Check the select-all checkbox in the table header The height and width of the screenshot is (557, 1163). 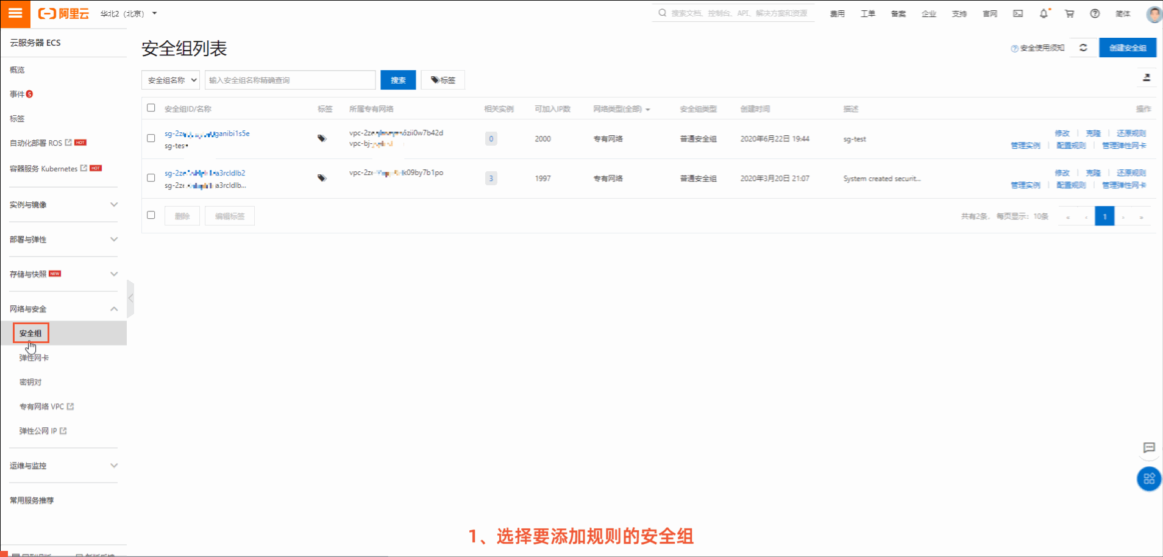tap(151, 107)
